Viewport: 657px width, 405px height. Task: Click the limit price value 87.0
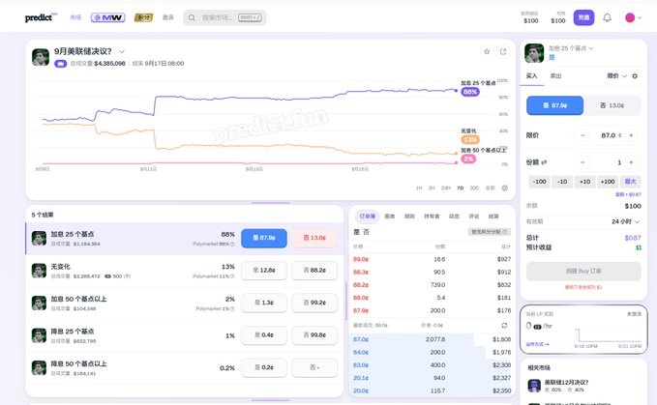click(x=608, y=135)
